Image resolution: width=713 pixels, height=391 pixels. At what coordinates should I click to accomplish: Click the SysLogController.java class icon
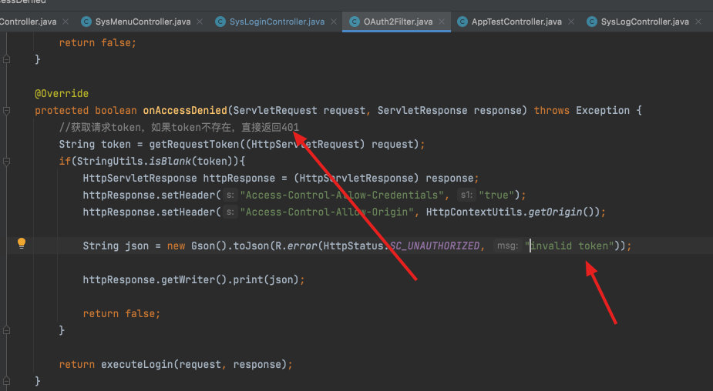[591, 22]
